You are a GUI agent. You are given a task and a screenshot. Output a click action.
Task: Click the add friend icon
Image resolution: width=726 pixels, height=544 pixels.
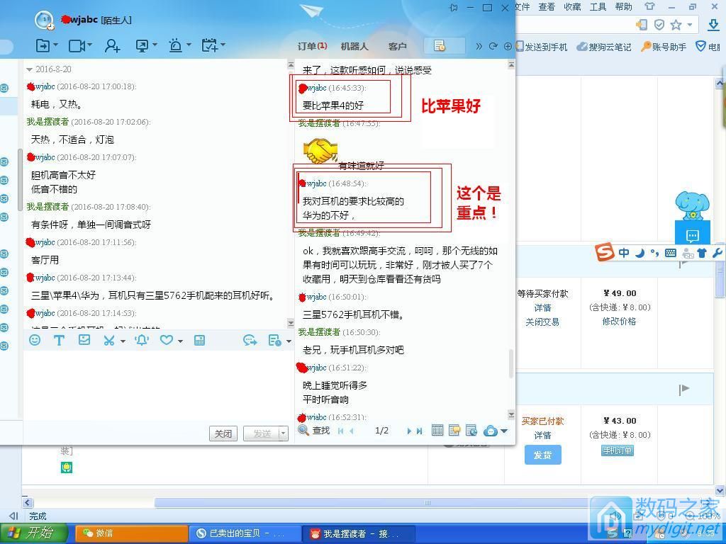click(112, 45)
